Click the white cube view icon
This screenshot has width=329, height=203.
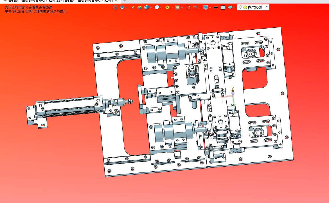[x=157, y=8]
